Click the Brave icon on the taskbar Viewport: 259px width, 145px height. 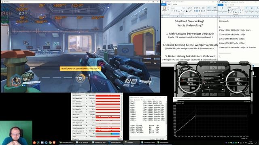[x=54, y=143]
